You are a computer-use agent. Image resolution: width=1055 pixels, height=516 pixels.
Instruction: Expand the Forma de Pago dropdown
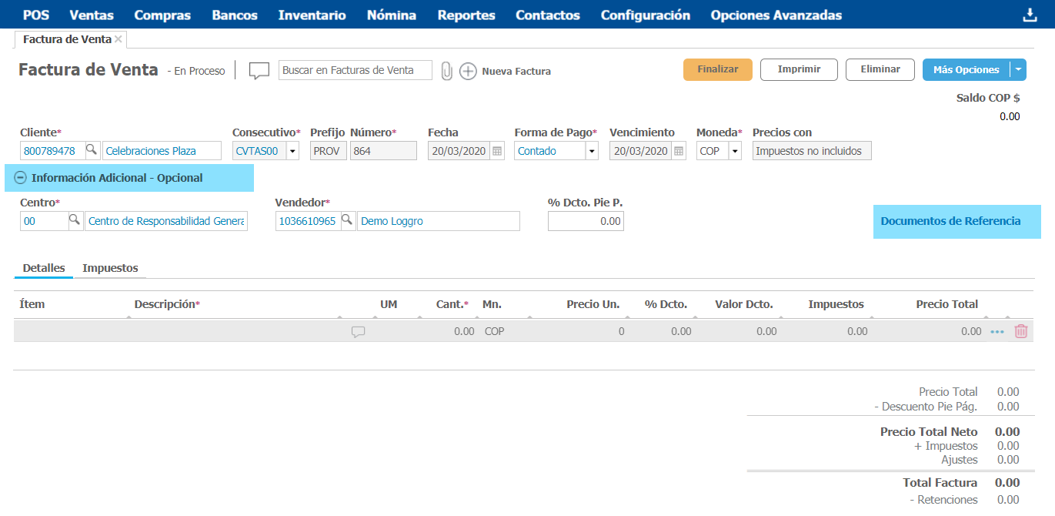click(x=591, y=151)
